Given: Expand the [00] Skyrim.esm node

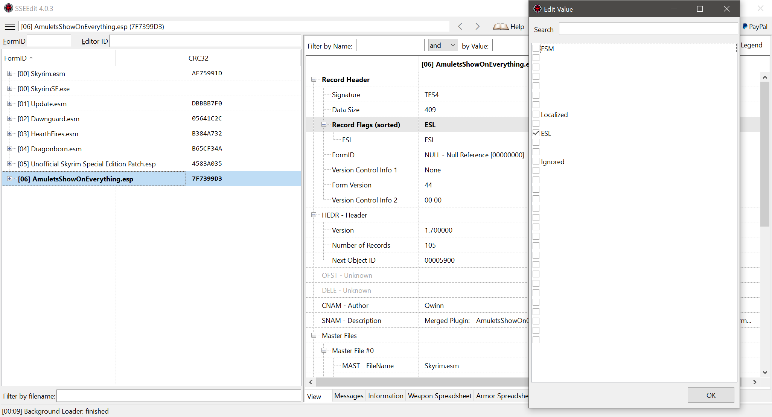Looking at the screenshot, I should [x=10, y=73].
